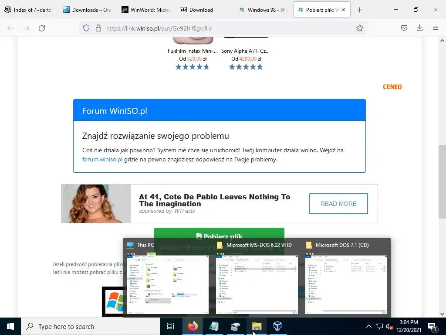Open Task View on the taskbar
Screen dimensions: 446x335
click(171, 326)
